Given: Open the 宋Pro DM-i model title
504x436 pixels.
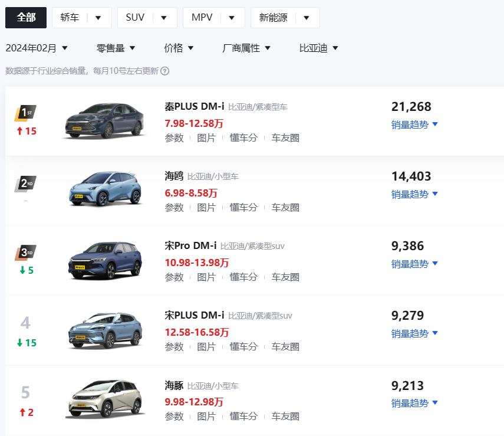Looking at the screenshot, I should [x=190, y=246].
